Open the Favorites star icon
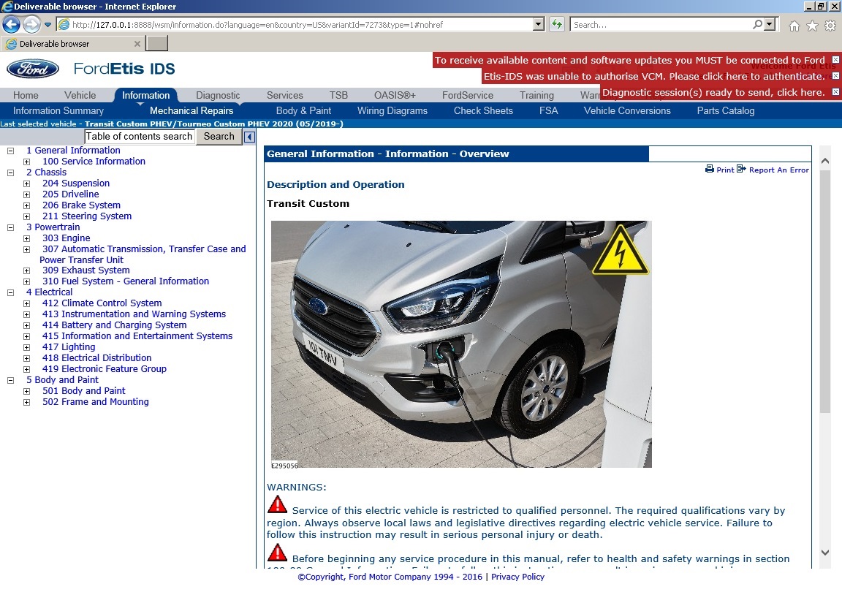842x595 pixels. [812, 24]
